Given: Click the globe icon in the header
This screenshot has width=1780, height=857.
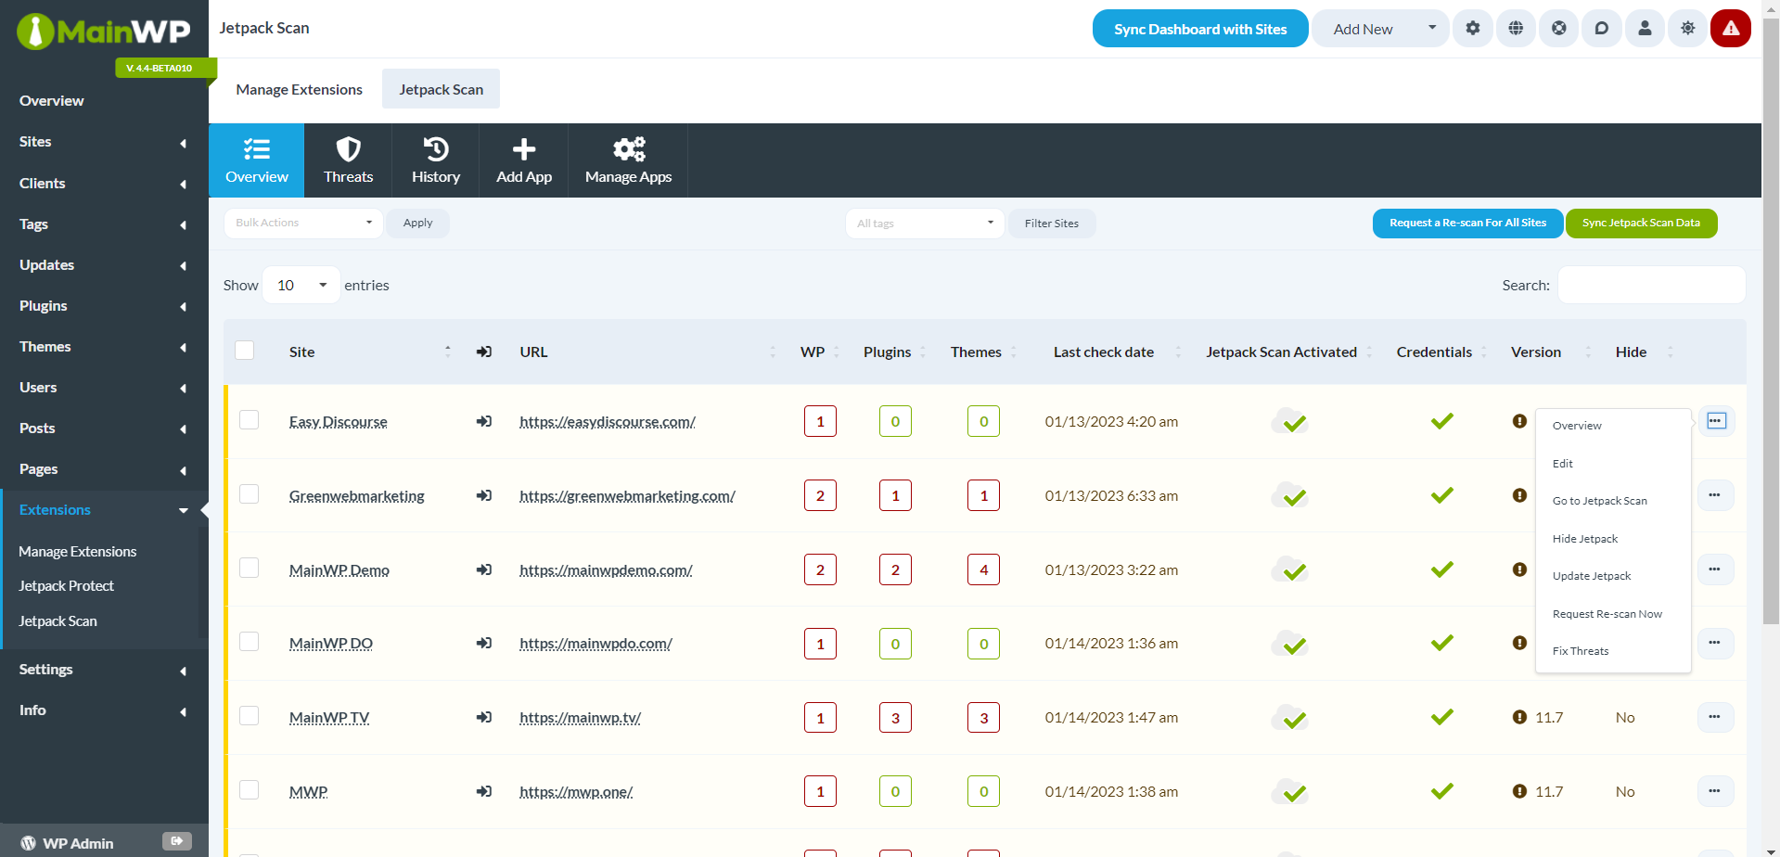Looking at the screenshot, I should point(1515,28).
